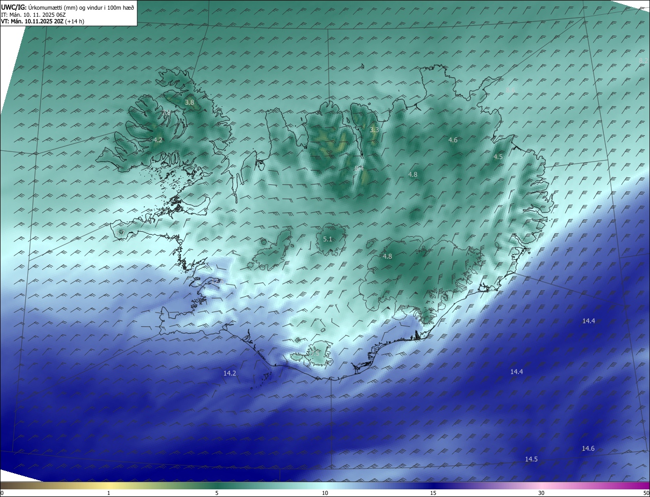
Task: Click the colorbar tick label 50
Action: [646, 493]
